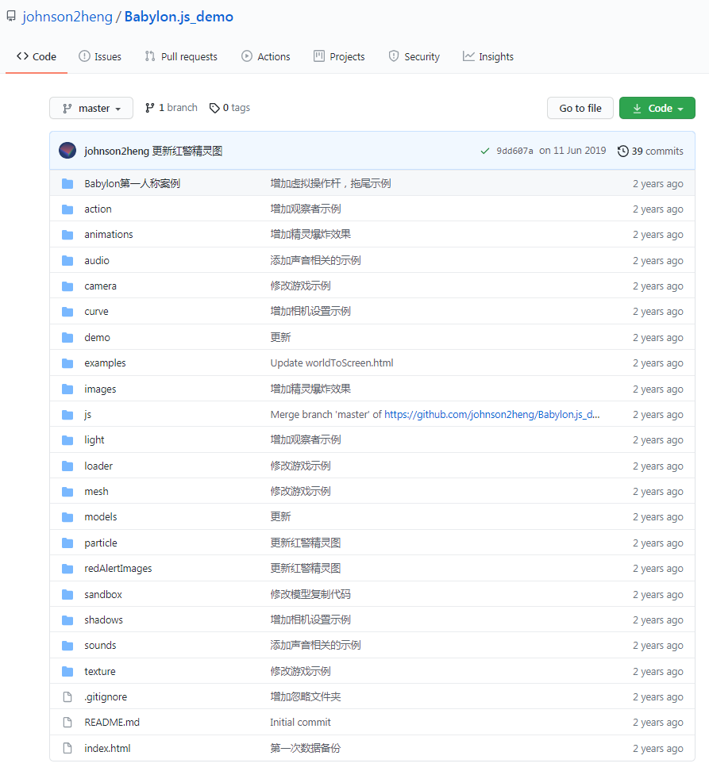This screenshot has width=709, height=771.
Task: Click the Go to file button
Action: point(580,107)
